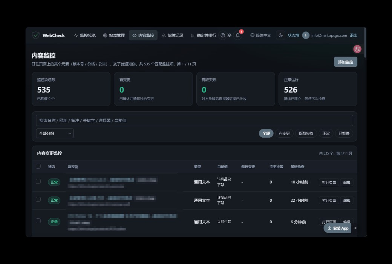This screenshot has height=264, width=392.
Task: Dismiss the 安装 App prompt
Action: pos(355,228)
